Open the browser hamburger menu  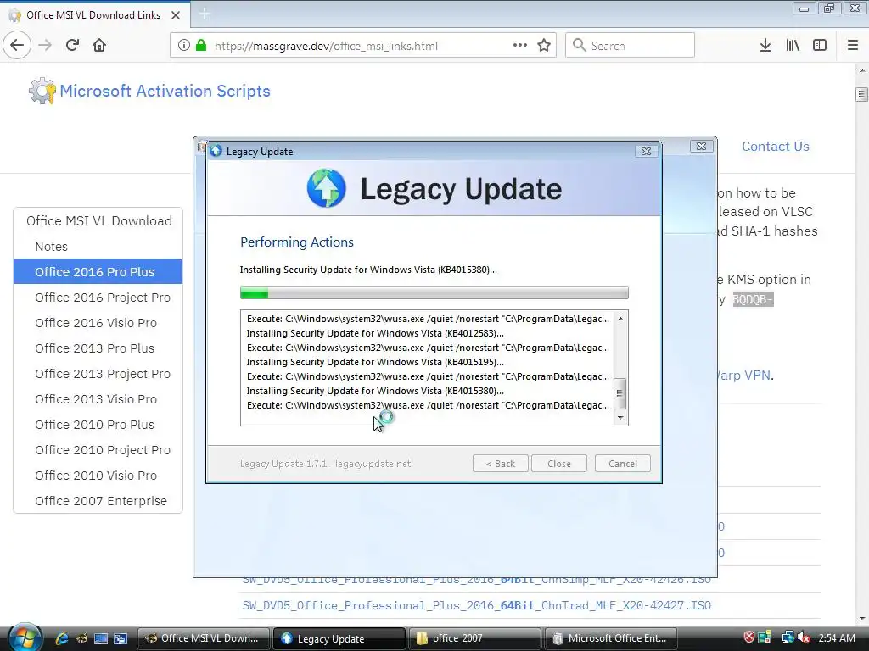pos(853,45)
